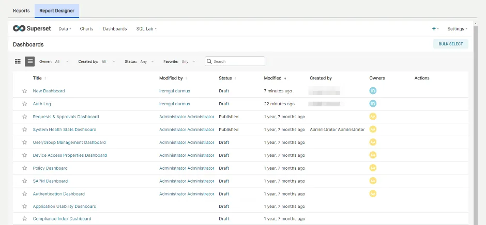Go to Charts in the navbar
The height and width of the screenshot is (225, 486).
[x=86, y=29]
